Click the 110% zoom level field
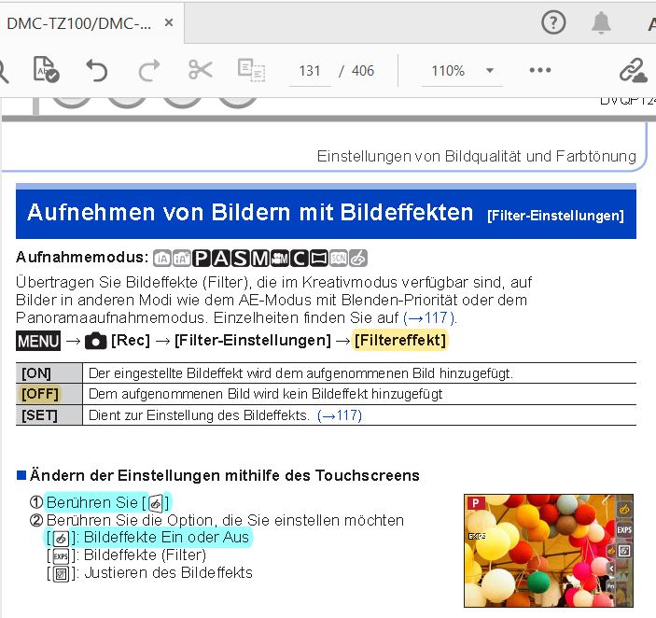656x618 pixels. pos(449,71)
